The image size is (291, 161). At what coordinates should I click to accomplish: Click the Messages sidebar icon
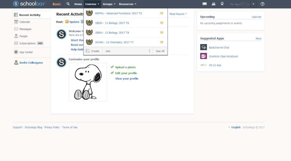[16, 29]
